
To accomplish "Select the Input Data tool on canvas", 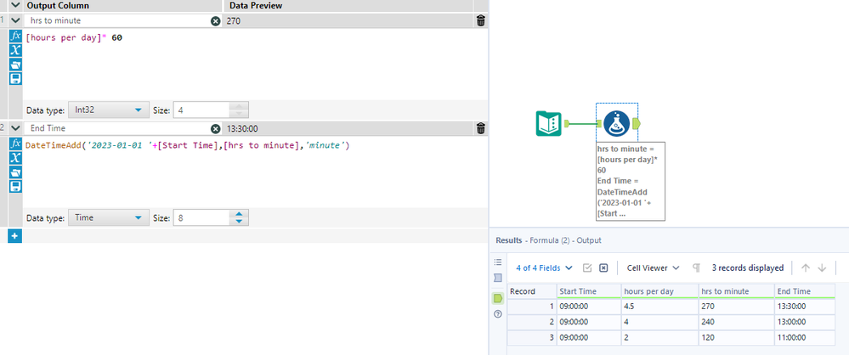I will [x=548, y=123].
